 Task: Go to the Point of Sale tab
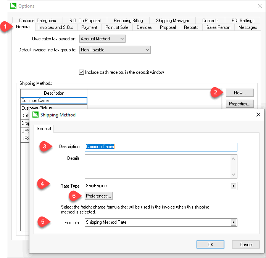tap(117, 27)
